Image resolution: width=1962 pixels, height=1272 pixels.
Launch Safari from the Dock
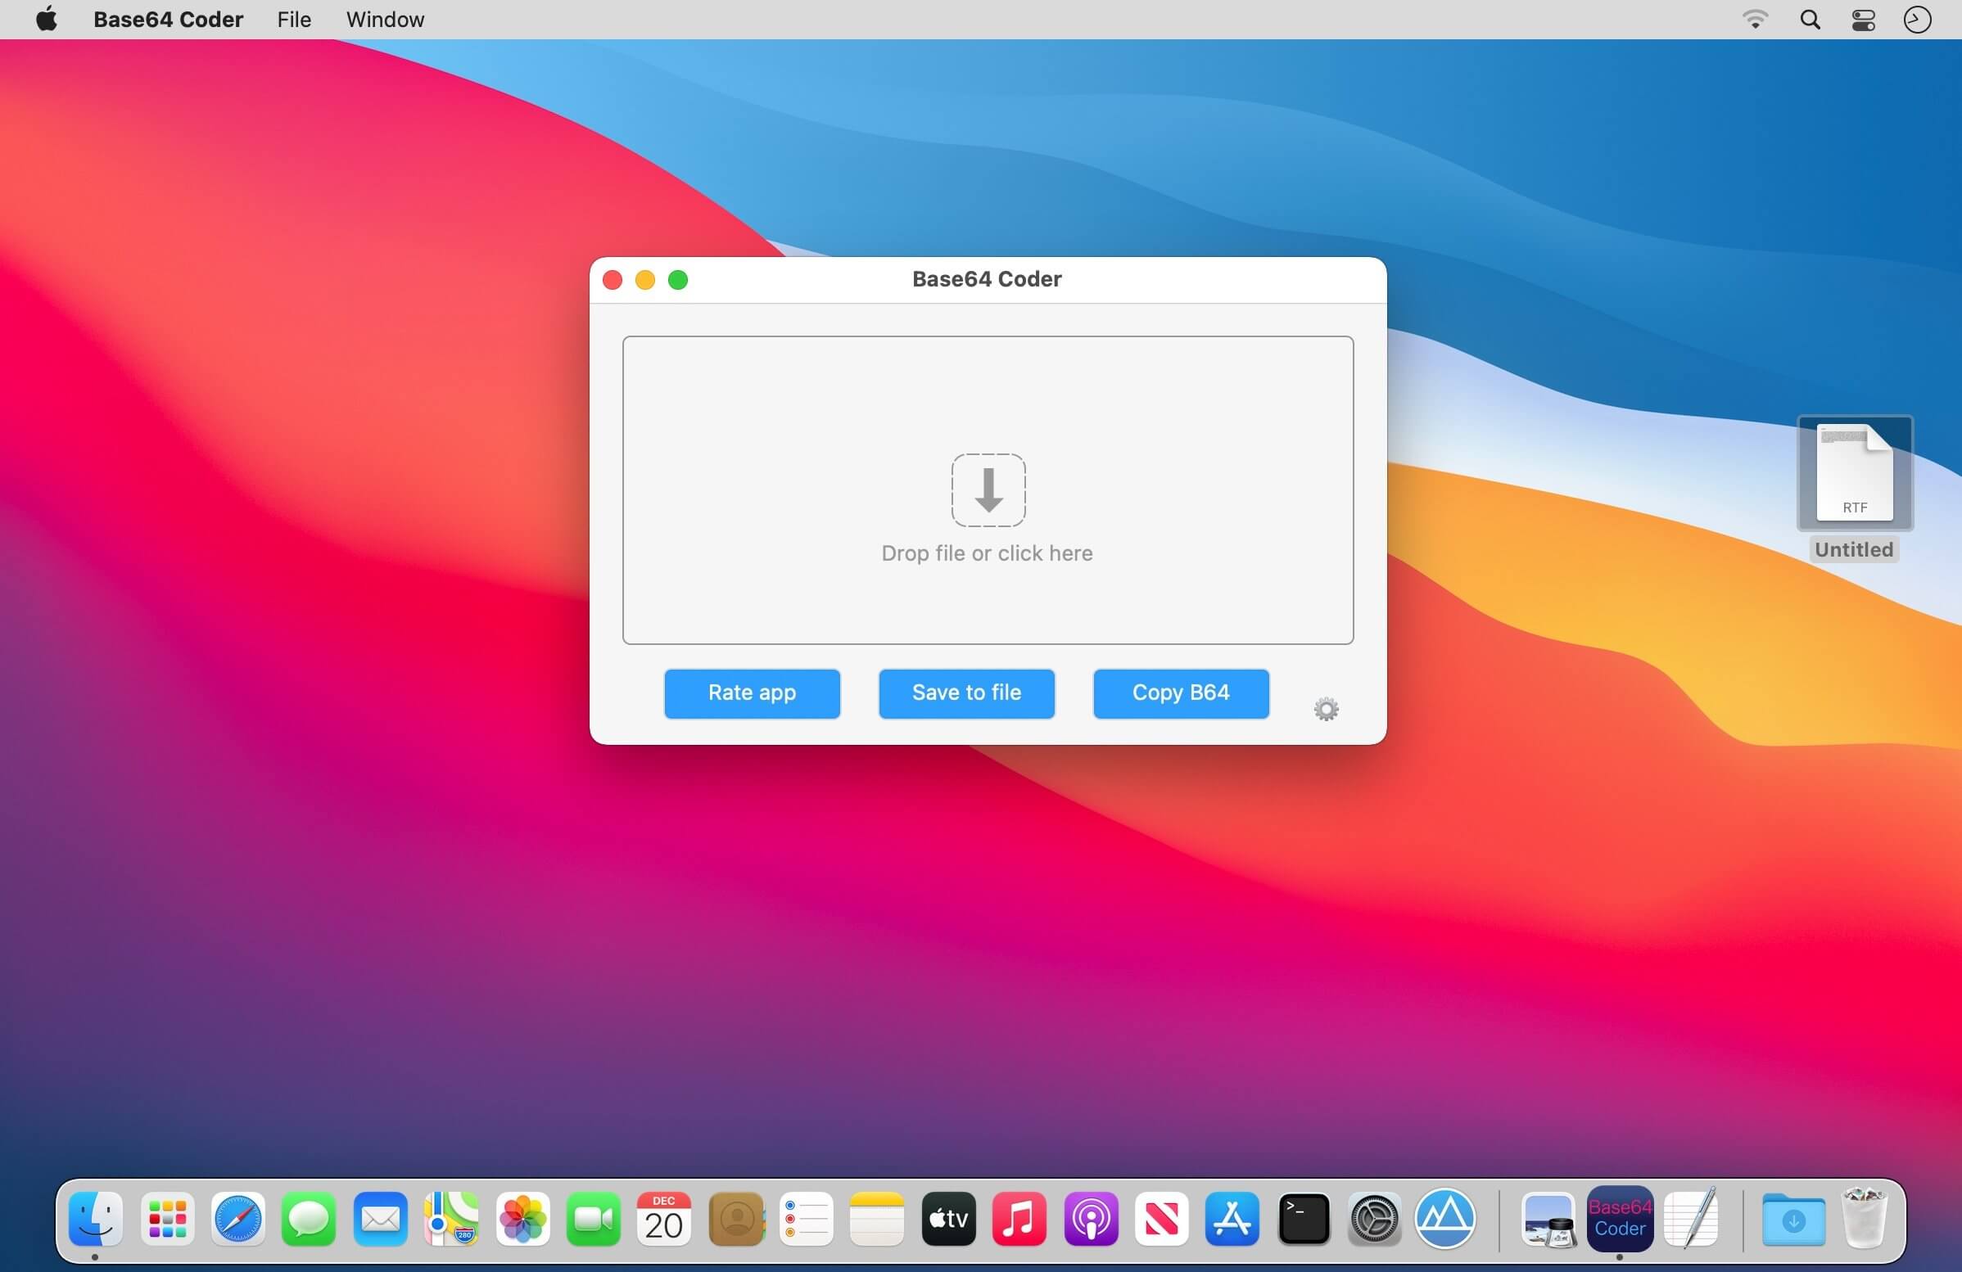pos(238,1218)
